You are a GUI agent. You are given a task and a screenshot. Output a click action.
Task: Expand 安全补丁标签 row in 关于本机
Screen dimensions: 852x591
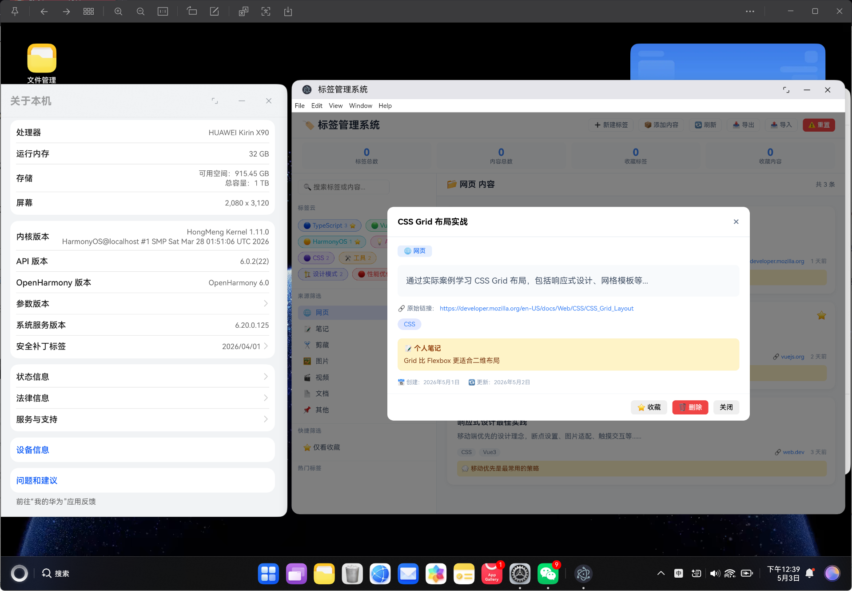pyautogui.click(x=142, y=346)
